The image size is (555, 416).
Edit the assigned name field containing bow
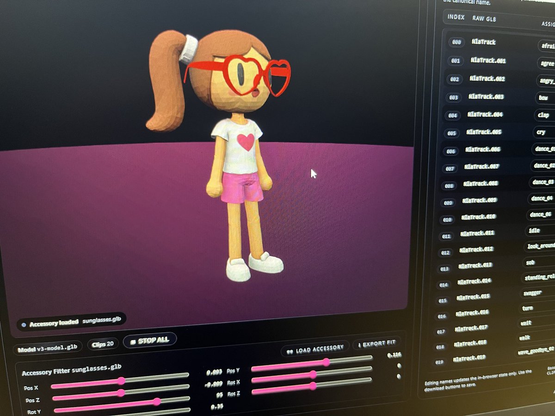point(545,98)
